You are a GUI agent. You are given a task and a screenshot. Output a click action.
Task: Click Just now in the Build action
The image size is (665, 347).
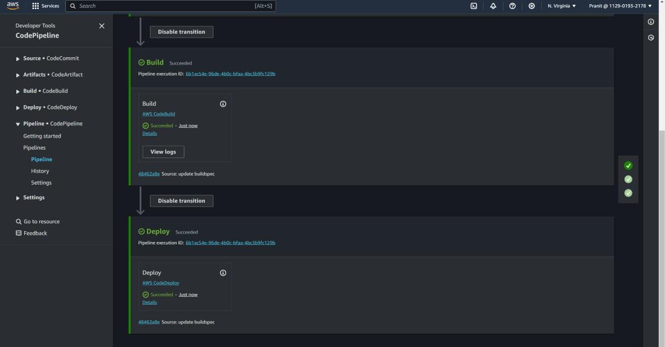[x=188, y=126]
